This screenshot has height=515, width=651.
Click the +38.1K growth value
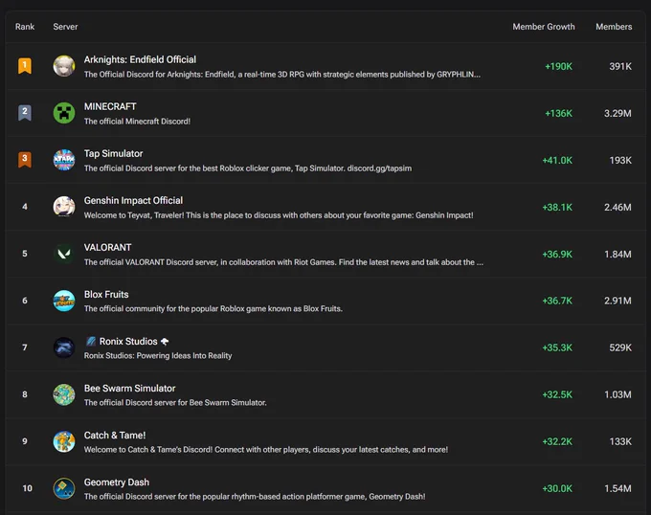[x=557, y=207]
